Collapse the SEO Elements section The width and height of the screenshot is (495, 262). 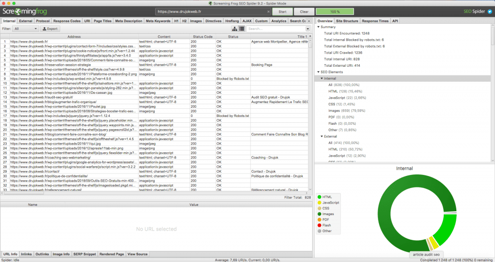[x=318, y=72]
